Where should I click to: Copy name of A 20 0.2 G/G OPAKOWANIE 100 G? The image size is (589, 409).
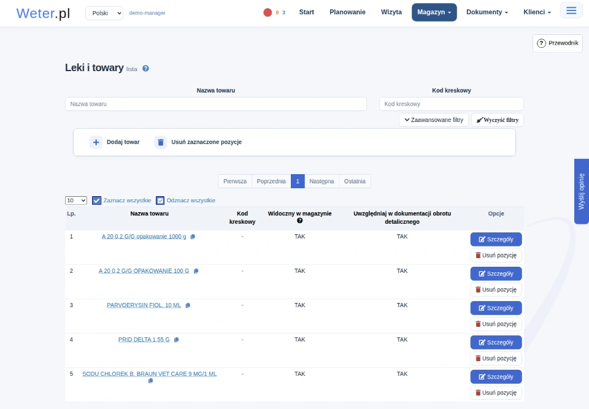(x=196, y=271)
